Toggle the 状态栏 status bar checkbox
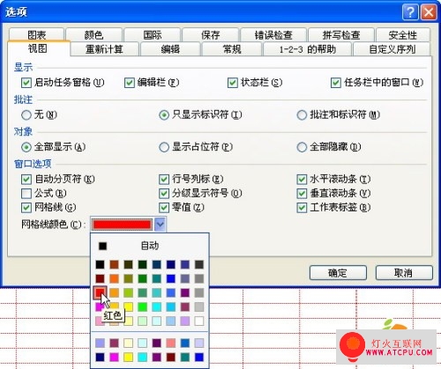Image resolution: width=441 pixels, height=369 pixels. [x=232, y=83]
